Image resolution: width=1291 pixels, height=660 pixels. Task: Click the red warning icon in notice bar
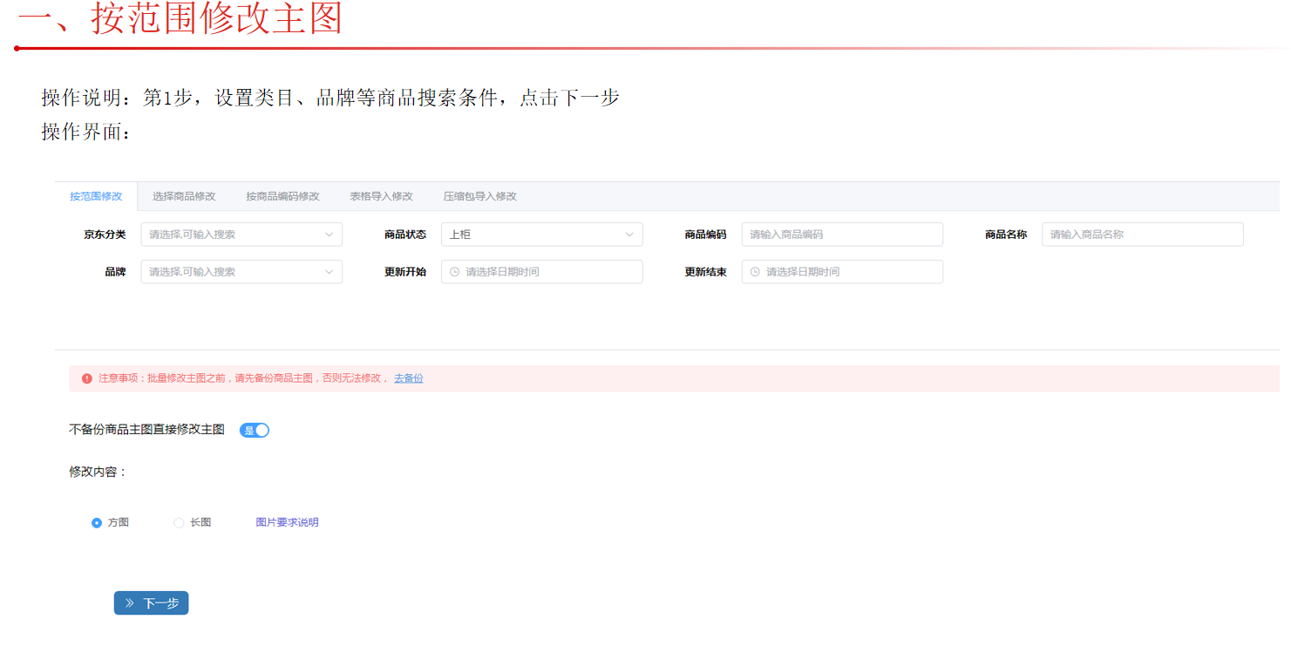pyautogui.click(x=87, y=378)
